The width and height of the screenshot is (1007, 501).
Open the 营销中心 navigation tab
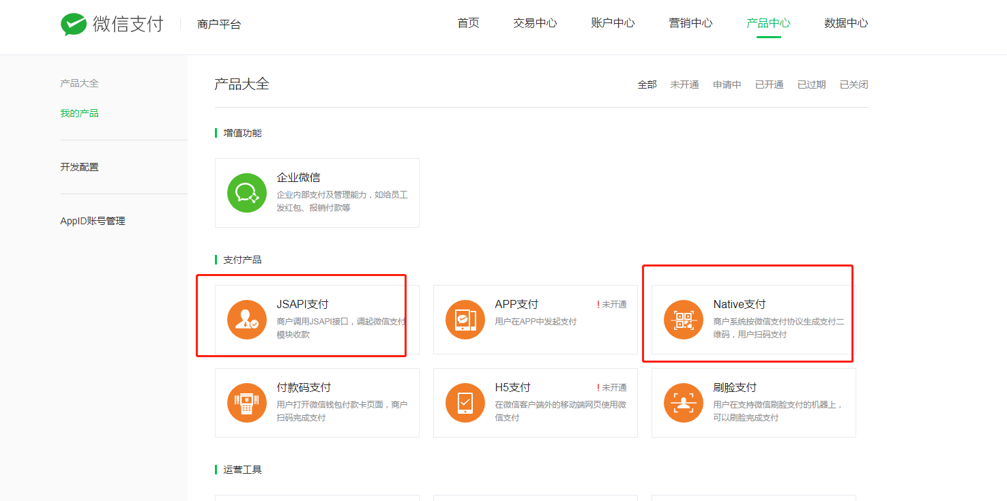tap(690, 23)
